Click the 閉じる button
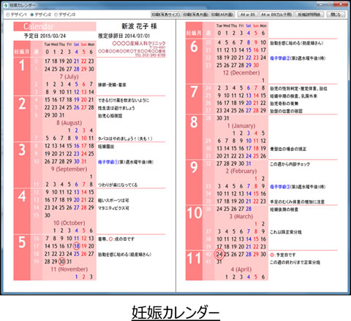 [x=336, y=15]
